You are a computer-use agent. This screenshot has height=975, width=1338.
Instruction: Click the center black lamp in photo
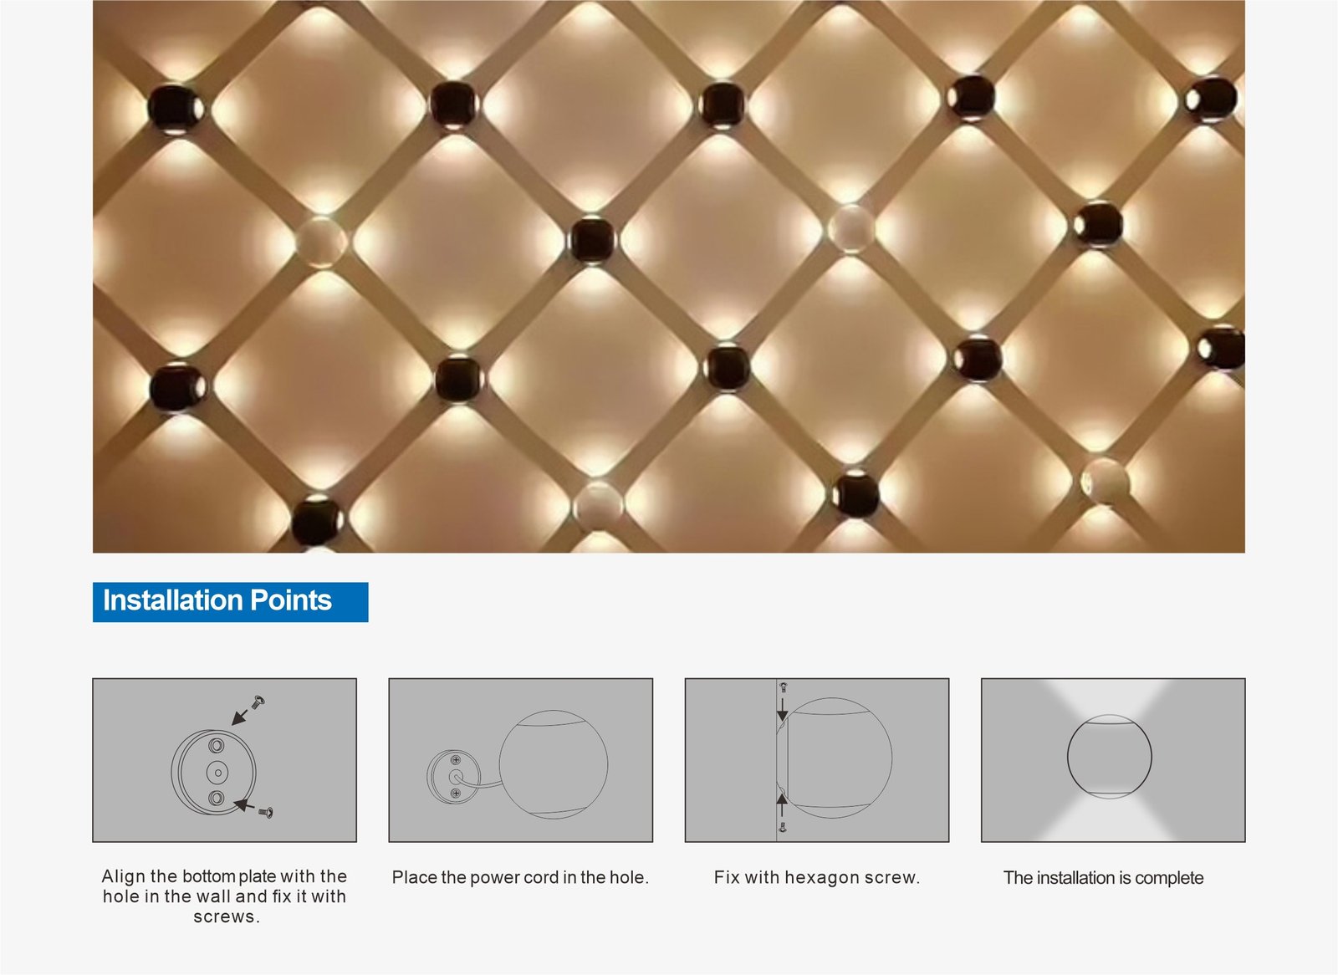(x=593, y=239)
